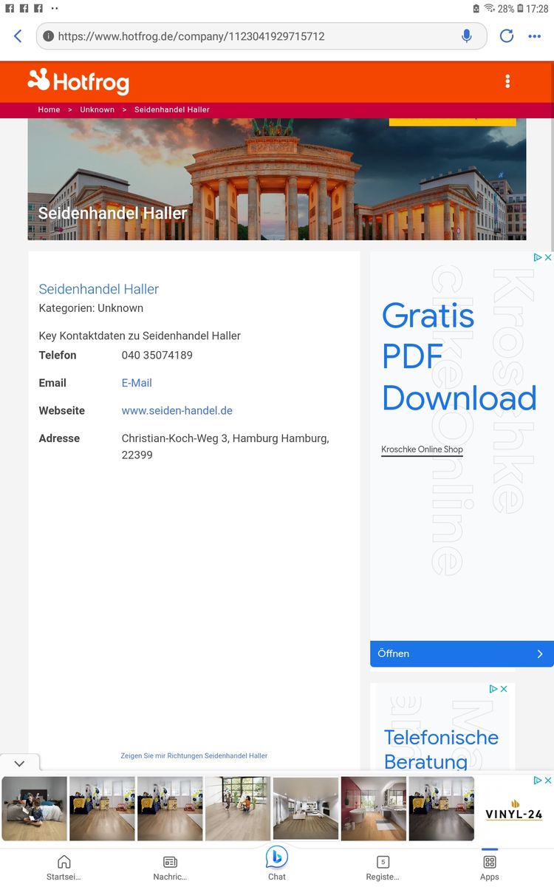This screenshot has height=887, width=554.
Task: Tap the browser back arrow
Action: tap(18, 36)
